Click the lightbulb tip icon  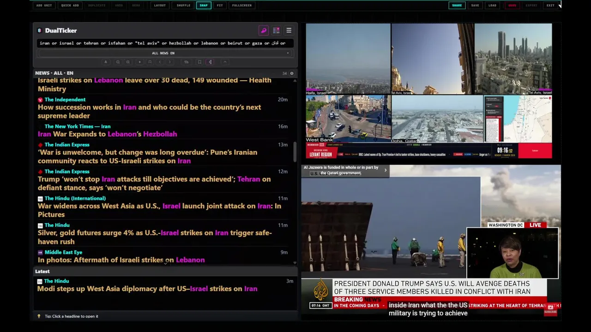coord(39,316)
